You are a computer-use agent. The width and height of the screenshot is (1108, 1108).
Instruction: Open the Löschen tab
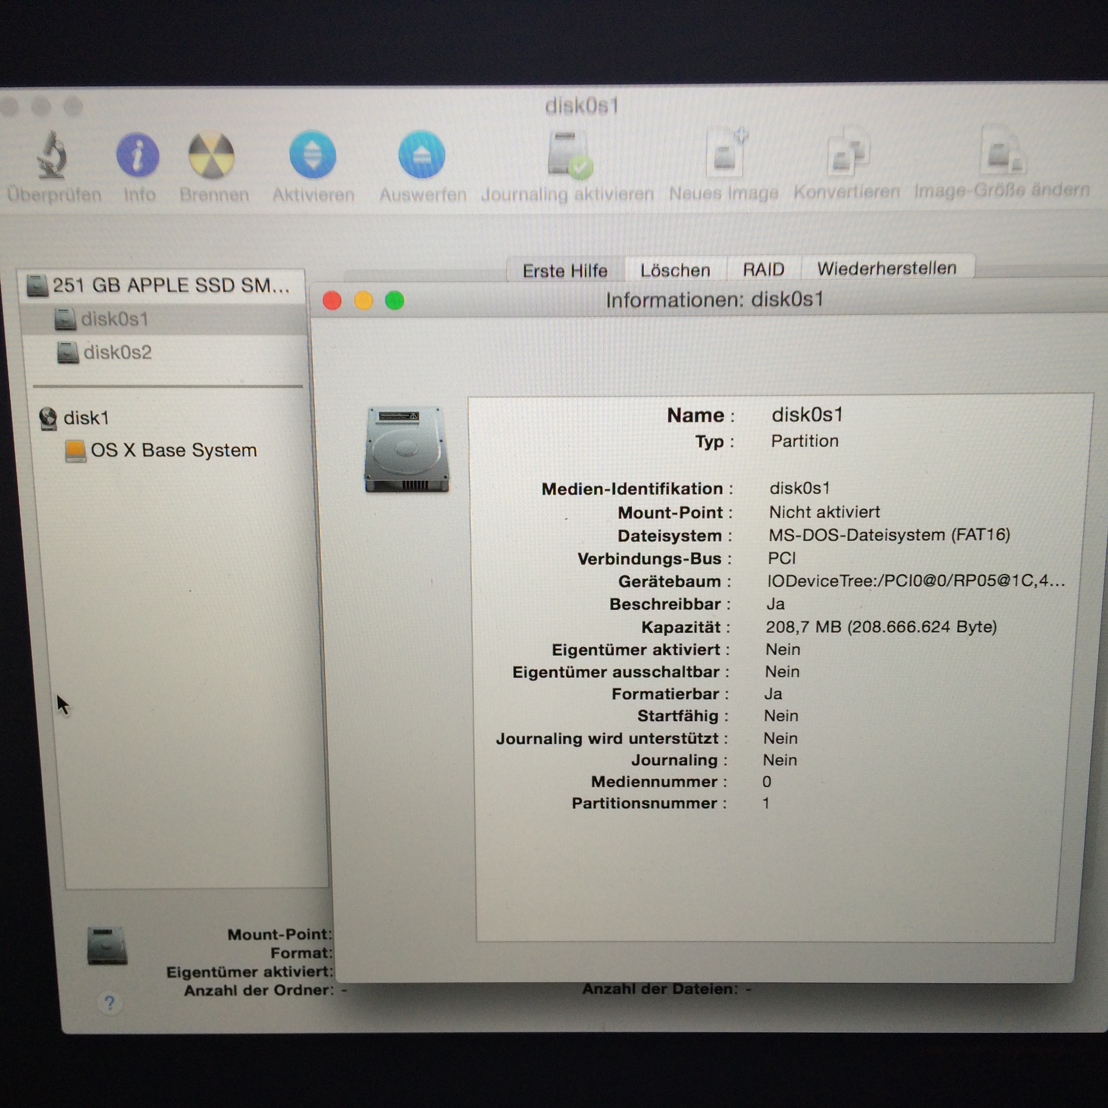tap(675, 270)
